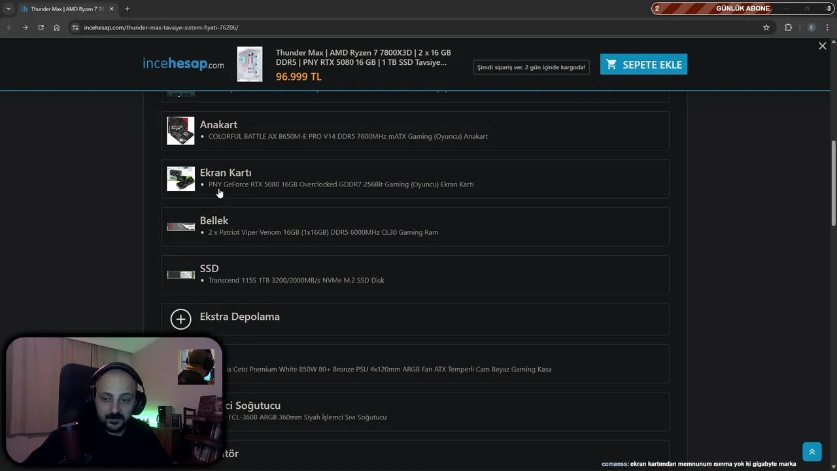Expand Ekstra Depolama with the plus icon
The image size is (837, 471).
[x=180, y=319]
